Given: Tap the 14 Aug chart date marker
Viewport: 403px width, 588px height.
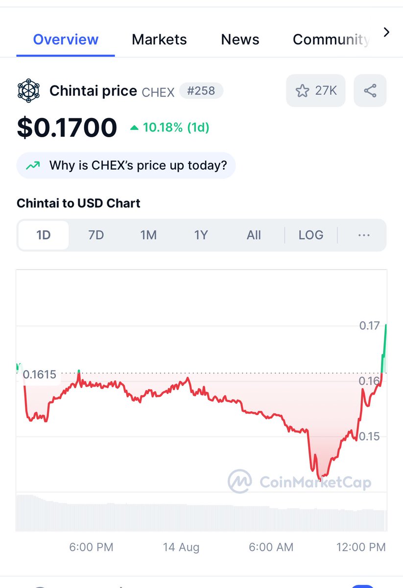Looking at the screenshot, I should pyautogui.click(x=181, y=547).
